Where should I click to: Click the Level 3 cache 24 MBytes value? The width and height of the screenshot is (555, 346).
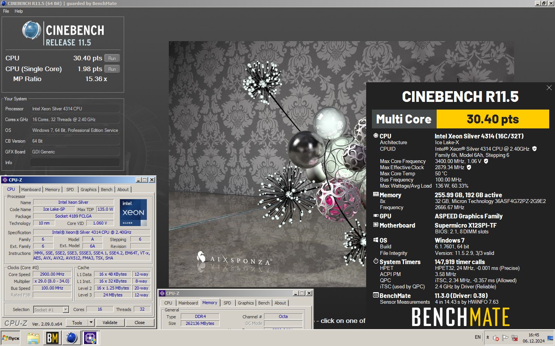pyautogui.click(x=113, y=295)
